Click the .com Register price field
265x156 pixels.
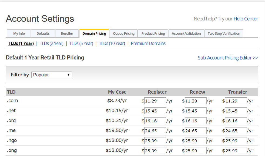(x=155, y=101)
